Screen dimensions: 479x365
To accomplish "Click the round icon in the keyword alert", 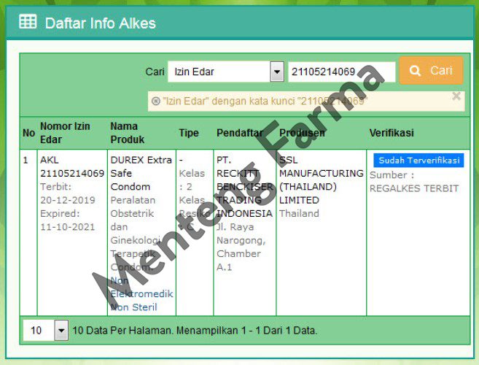I will [x=155, y=101].
